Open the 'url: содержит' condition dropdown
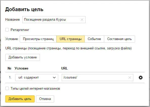Image resolution: width=150 pixels, height=107 pixels. [37, 78]
